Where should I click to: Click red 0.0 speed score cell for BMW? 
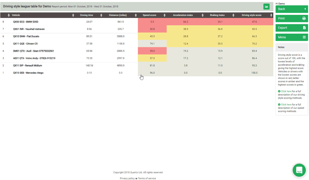[152, 22]
